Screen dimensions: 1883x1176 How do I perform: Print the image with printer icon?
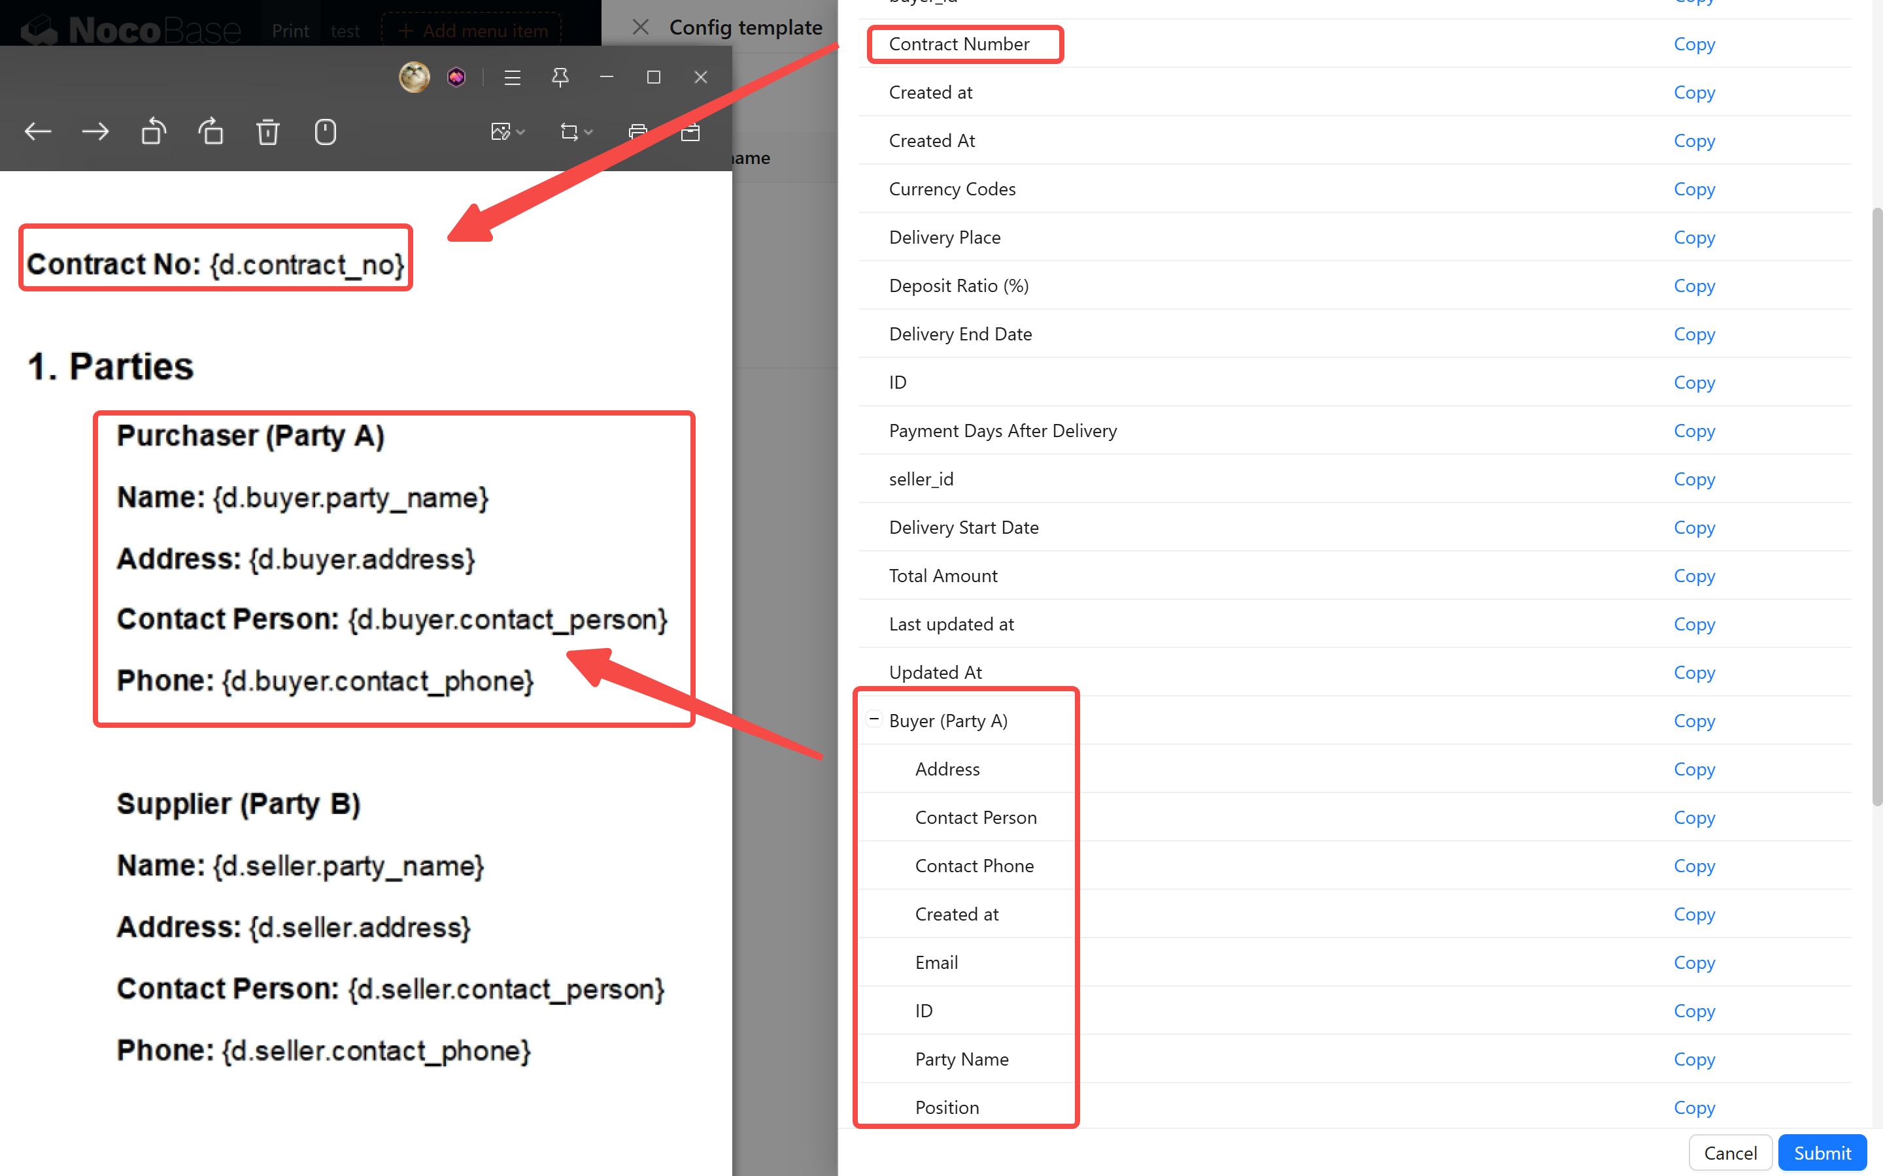coord(637,132)
